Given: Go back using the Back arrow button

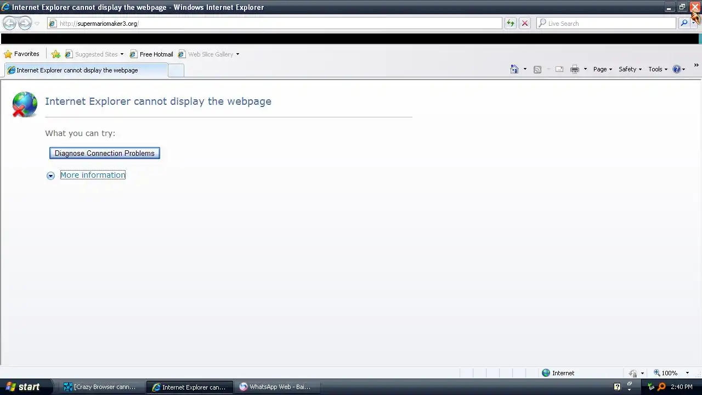Looking at the screenshot, I should pos(9,23).
